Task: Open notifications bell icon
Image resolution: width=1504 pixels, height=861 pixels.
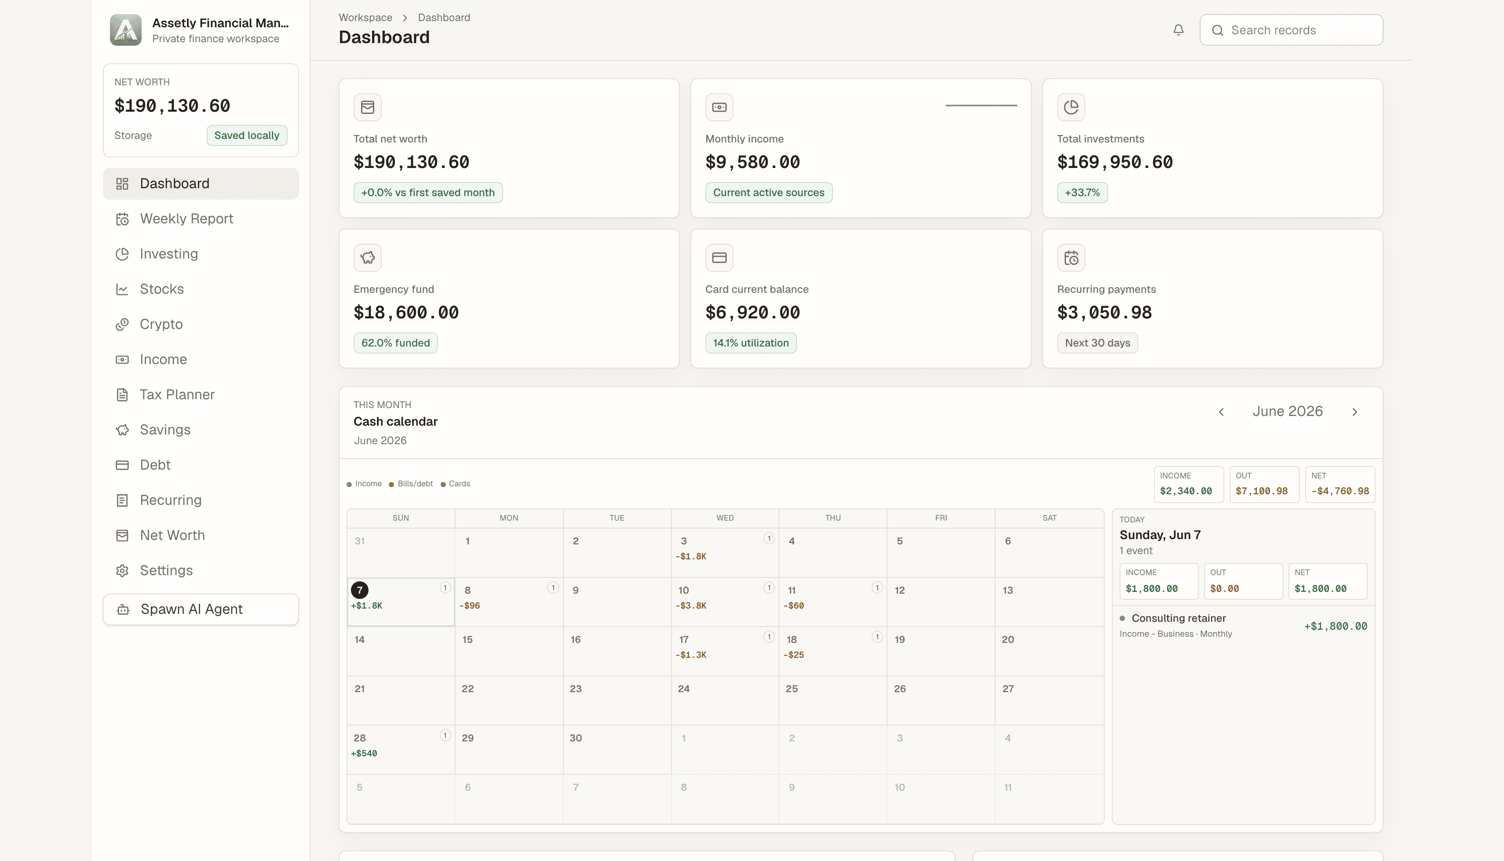Action: coord(1178,30)
